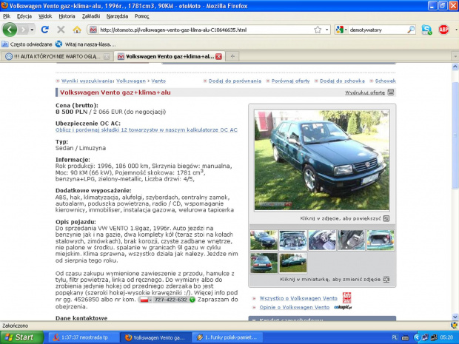Click the main green Vento car photo
Image resolution: width=459 pixels, height=344 pixels.
click(322, 160)
